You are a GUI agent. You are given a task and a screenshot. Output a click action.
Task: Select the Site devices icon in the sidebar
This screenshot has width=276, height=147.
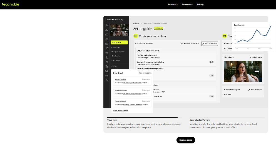pyautogui.click(x=106, y=35)
